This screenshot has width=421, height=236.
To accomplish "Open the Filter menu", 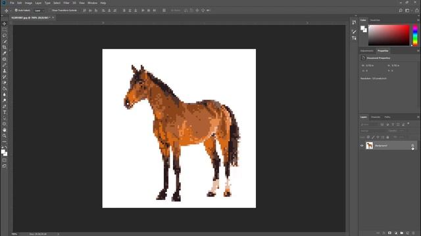I will point(66,3).
